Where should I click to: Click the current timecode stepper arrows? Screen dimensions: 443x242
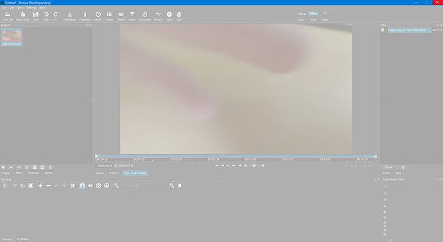click(x=115, y=166)
